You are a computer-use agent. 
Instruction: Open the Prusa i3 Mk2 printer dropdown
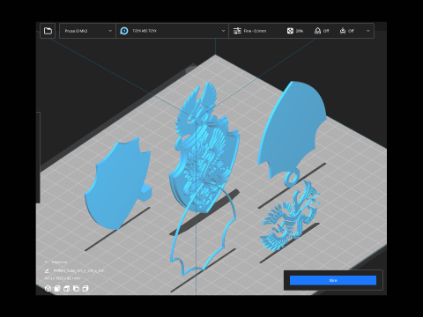87,31
